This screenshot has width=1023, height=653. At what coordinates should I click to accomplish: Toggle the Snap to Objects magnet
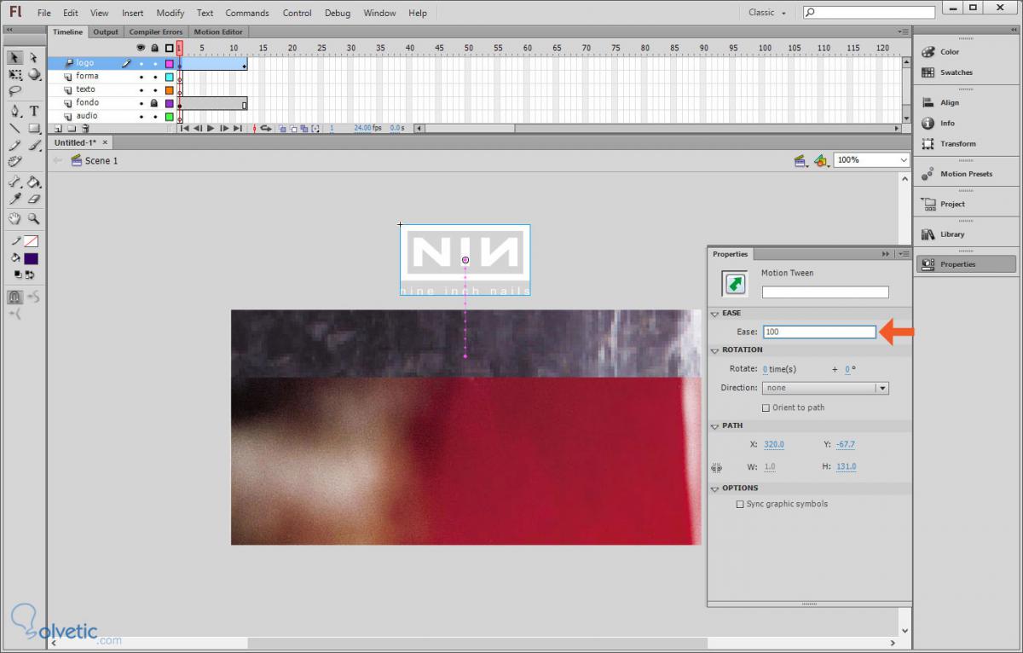coord(14,297)
